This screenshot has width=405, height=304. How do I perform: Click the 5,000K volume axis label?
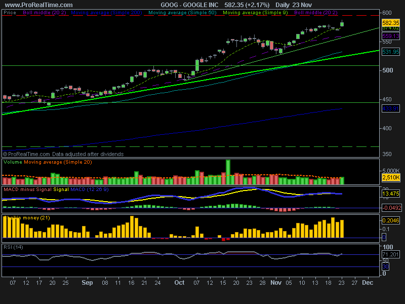390,171
